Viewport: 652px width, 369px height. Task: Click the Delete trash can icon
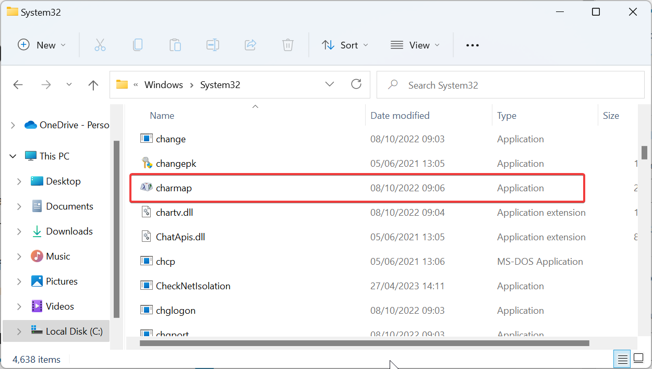tap(288, 45)
